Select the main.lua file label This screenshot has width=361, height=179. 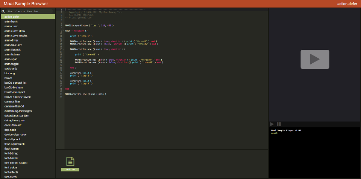[x=70, y=170]
